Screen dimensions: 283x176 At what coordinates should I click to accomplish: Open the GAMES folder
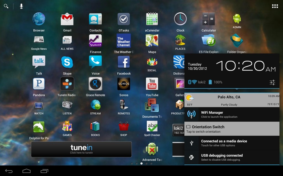click(x=67, y=126)
